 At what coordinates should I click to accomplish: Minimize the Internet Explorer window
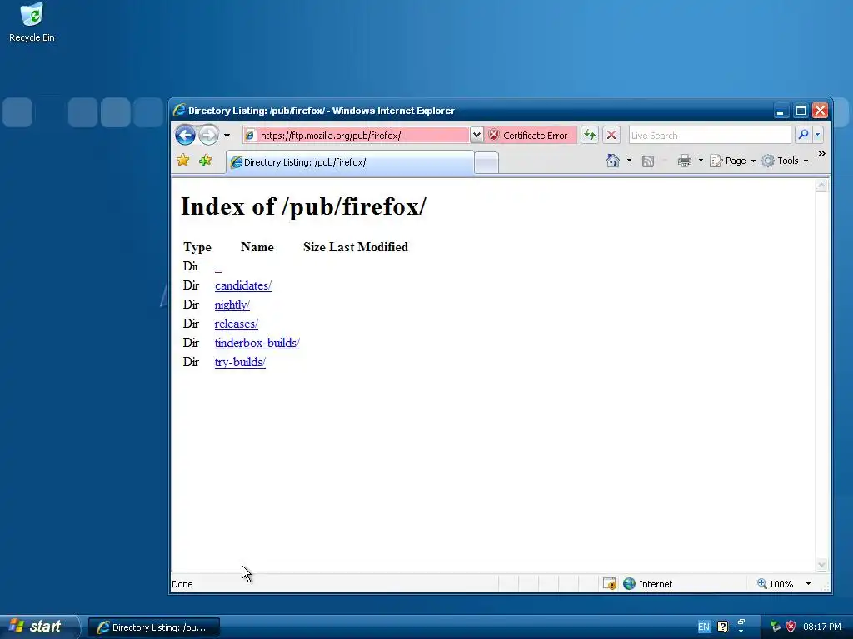780,111
